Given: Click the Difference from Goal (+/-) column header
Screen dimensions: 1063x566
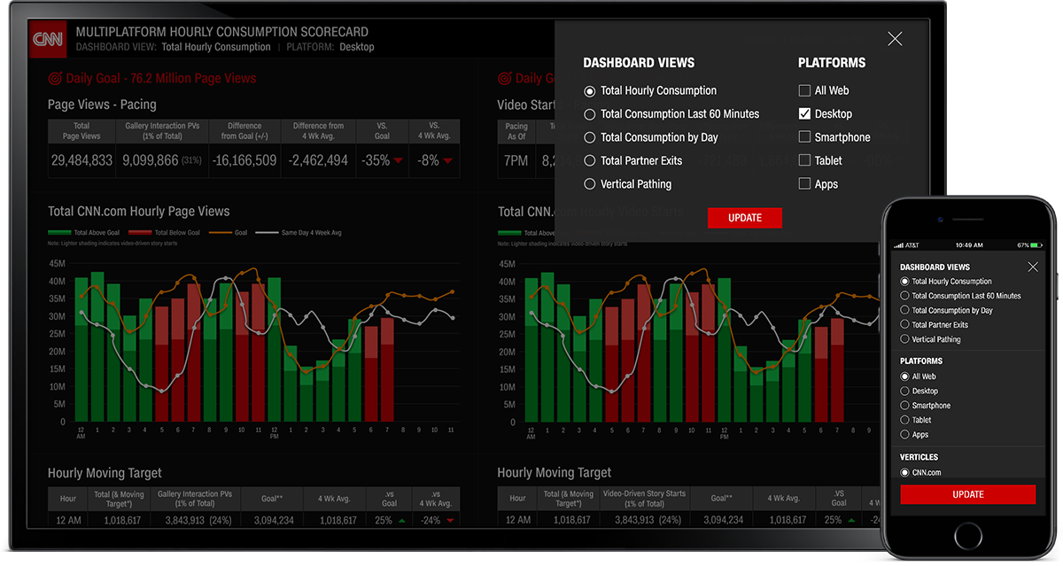Looking at the screenshot, I should 244,131.
